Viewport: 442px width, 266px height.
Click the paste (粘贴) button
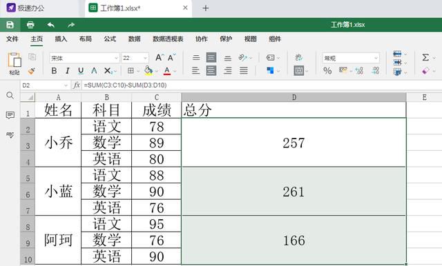click(14, 63)
